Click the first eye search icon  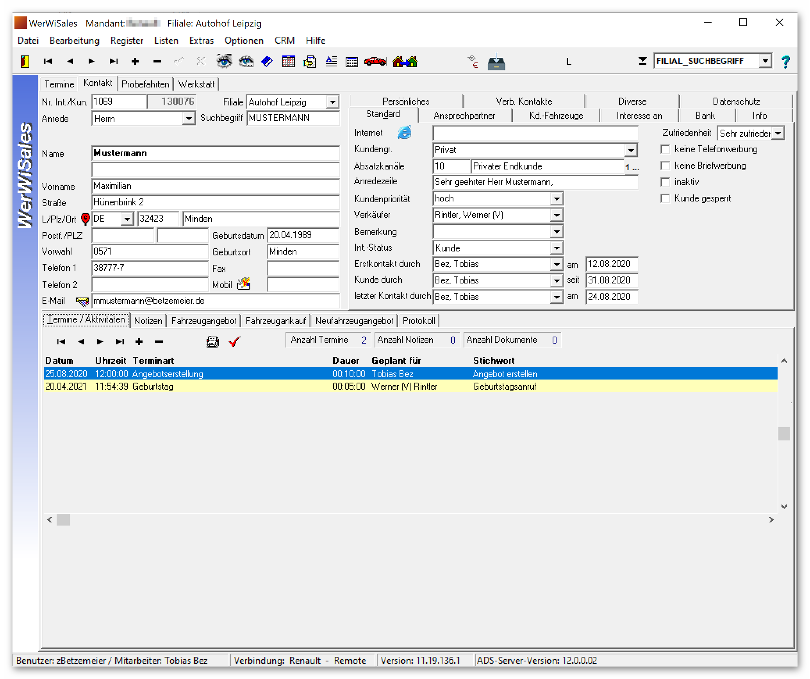coord(224,61)
